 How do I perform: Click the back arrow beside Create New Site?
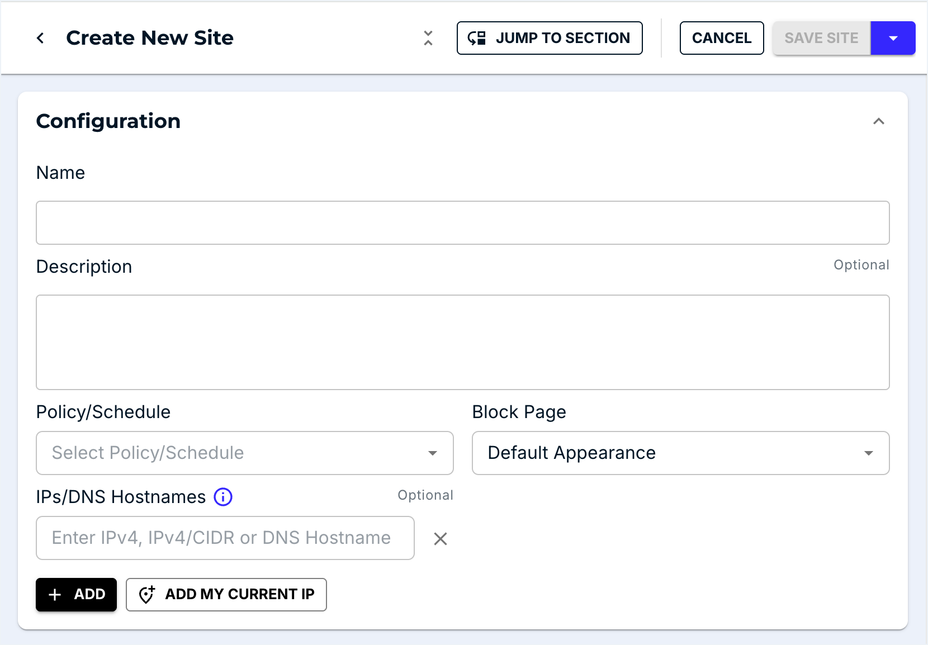tap(40, 37)
